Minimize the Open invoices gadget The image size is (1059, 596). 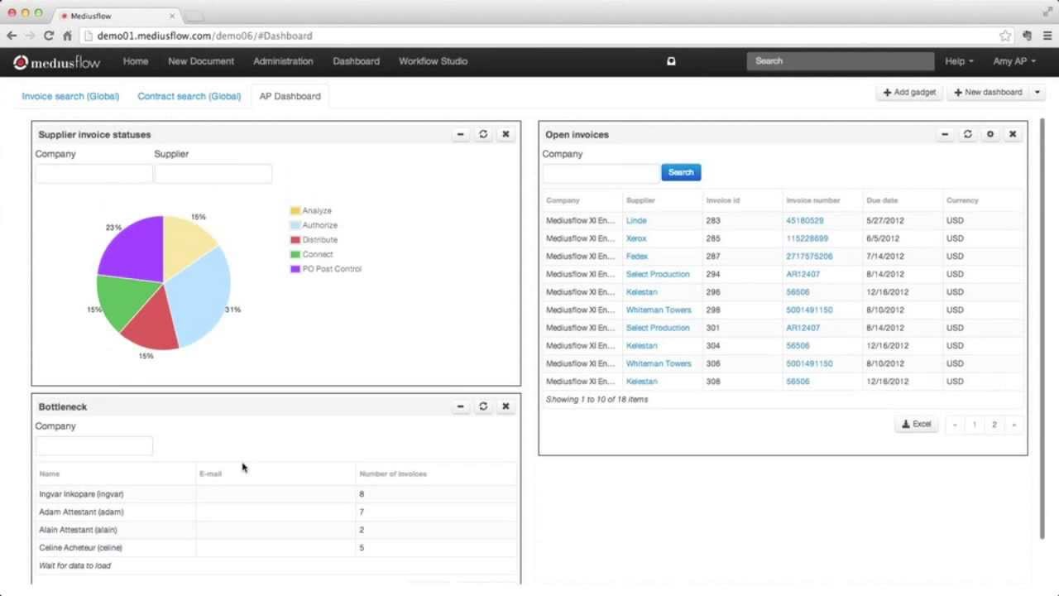pyautogui.click(x=945, y=134)
